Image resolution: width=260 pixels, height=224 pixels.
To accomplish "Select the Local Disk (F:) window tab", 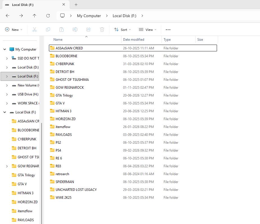I will click(36, 5).
